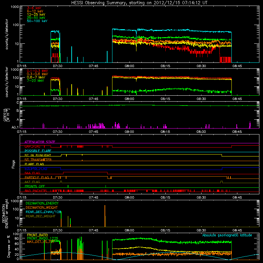Image resolution: width=263 pixels, height=263 pixels.
Task: Select the FLARE_FLAG label
Action: coord(34,164)
